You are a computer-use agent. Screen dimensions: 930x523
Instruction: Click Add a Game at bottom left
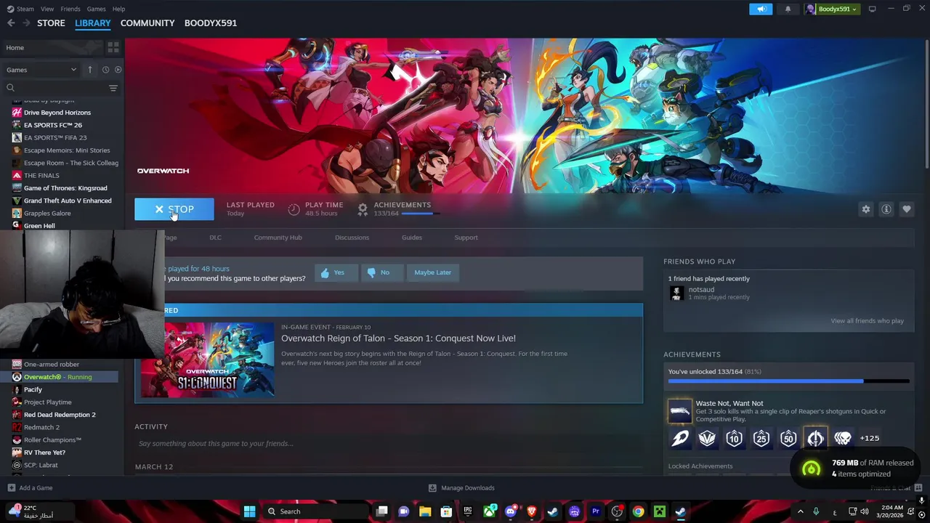point(30,488)
